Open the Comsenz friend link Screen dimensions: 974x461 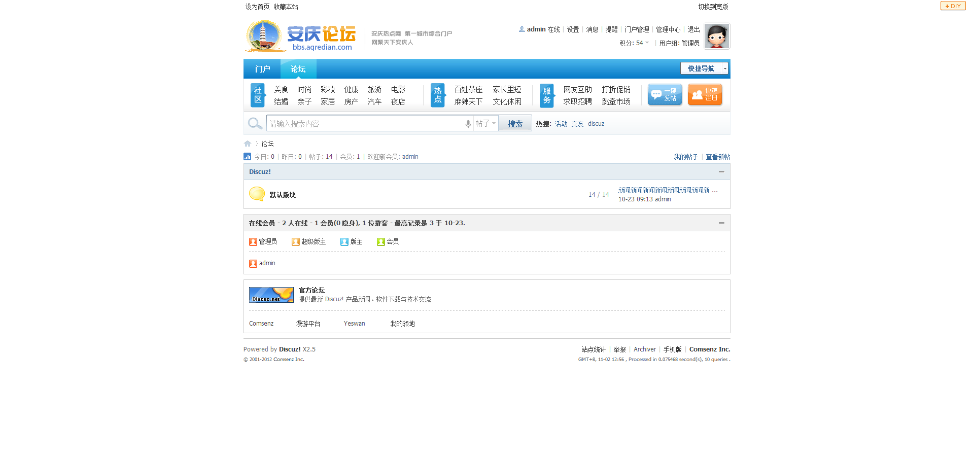tap(261, 324)
